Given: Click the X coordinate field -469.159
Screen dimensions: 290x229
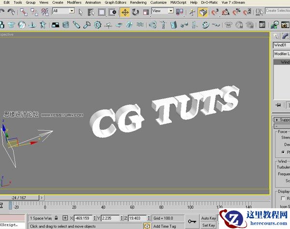Looking at the screenshot, I should tap(83, 218).
